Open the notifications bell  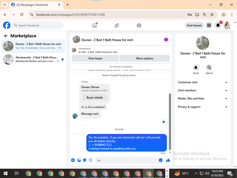pos(218,25)
